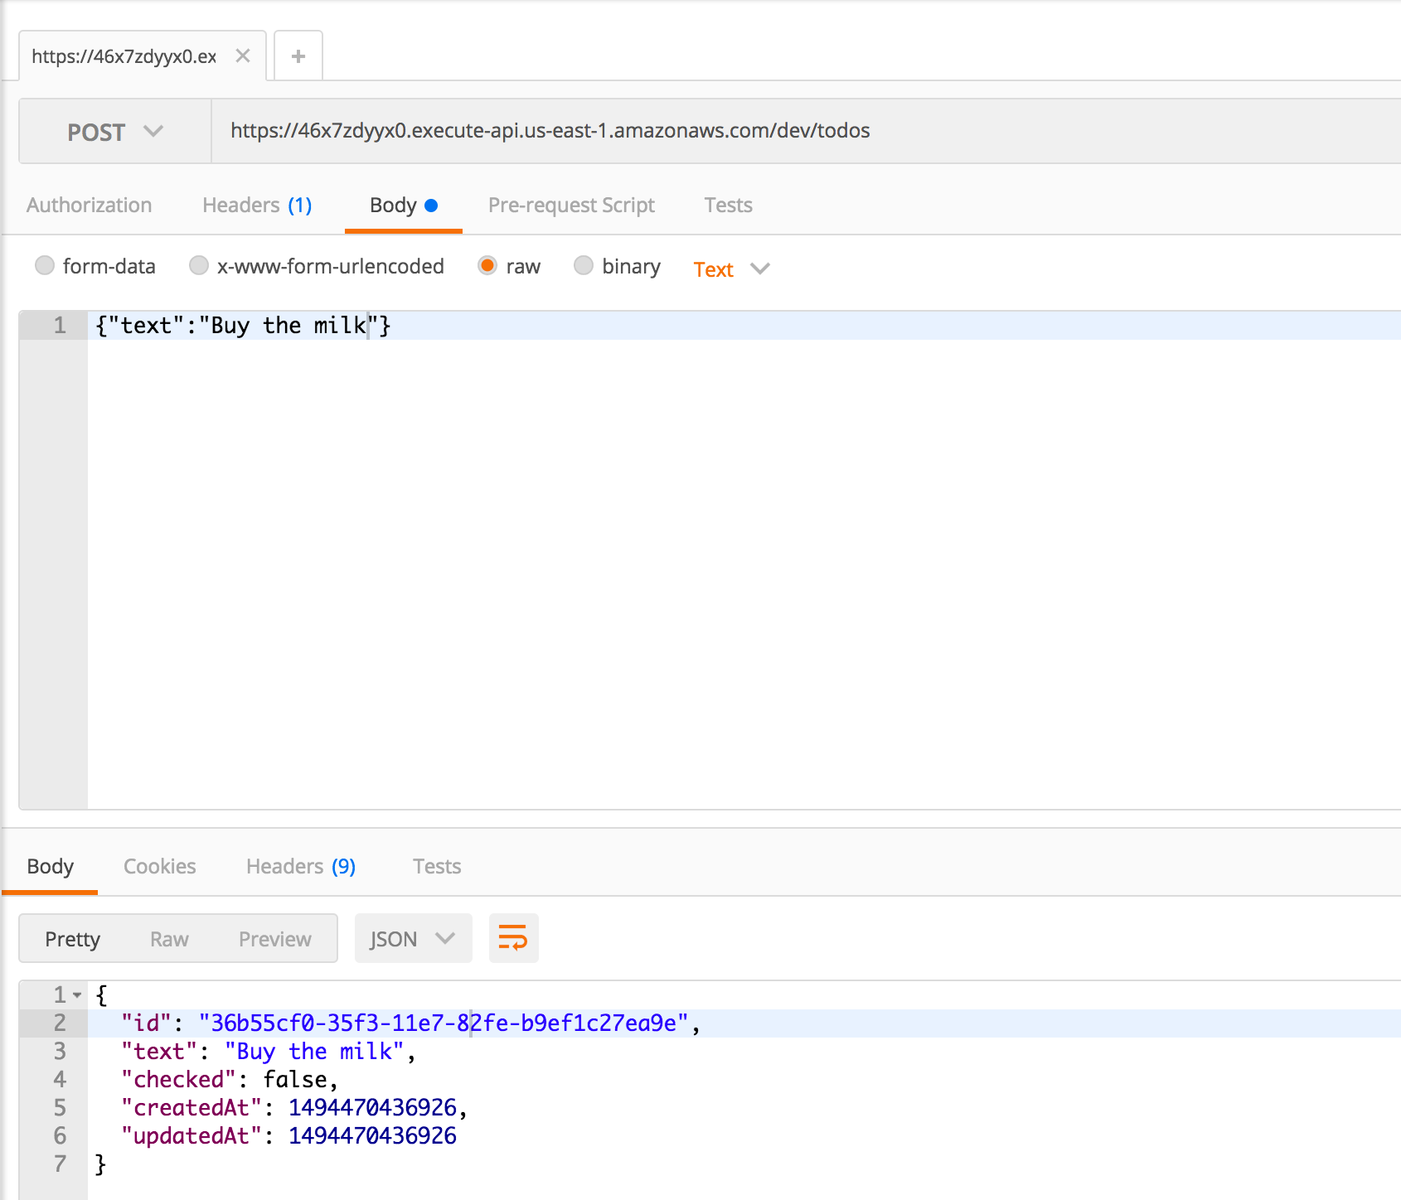Switch to the Authorization tab
Image resolution: width=1401 pixels, height=1200 pixels.
(x=89, y=205)
